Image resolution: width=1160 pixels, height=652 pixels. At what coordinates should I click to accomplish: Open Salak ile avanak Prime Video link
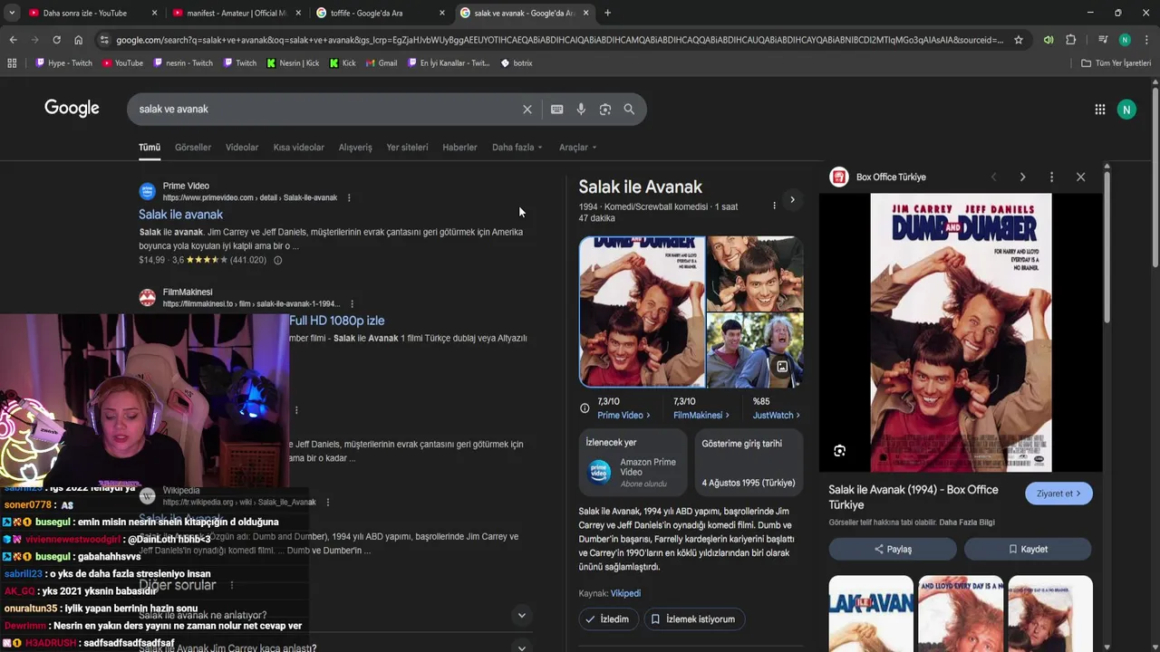click(180, 215)
